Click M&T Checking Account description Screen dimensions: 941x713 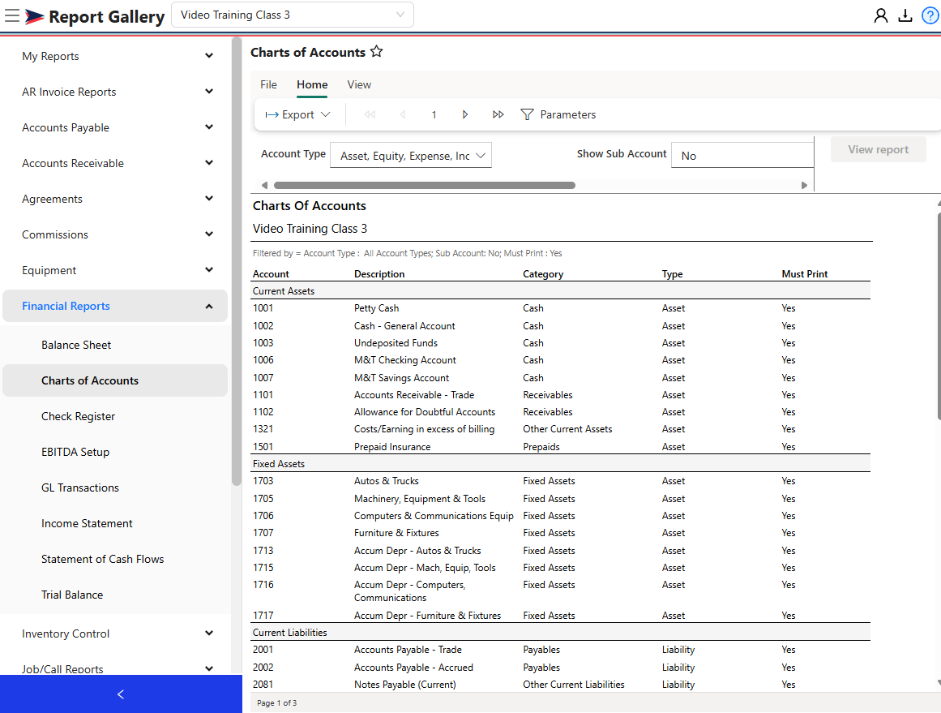pos(405,360)
